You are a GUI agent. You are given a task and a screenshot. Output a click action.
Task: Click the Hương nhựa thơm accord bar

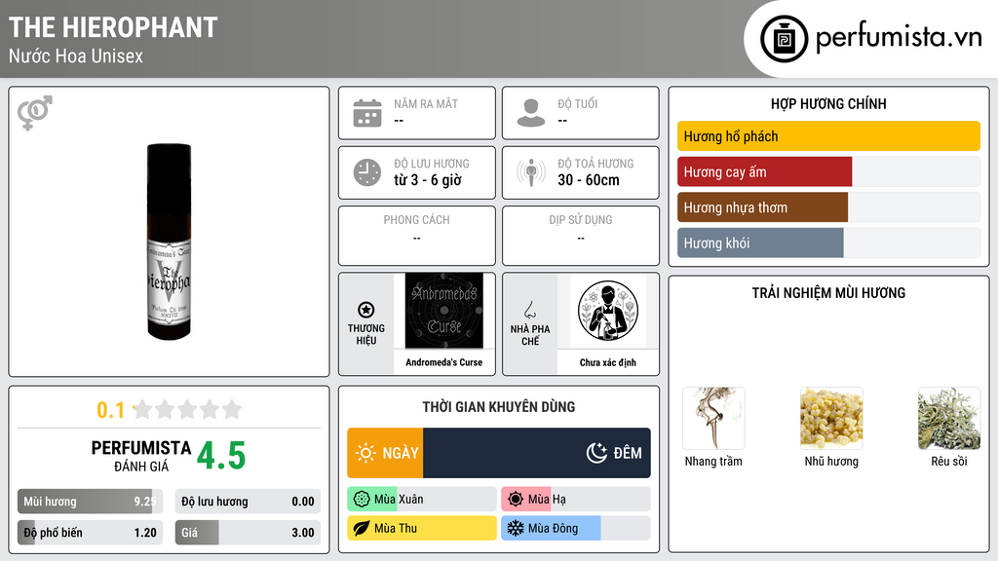(828, 207)
